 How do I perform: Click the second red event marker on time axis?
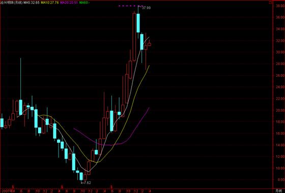(62, 187)
